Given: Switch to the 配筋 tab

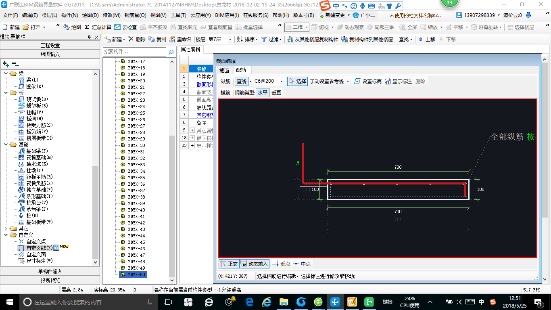Looking at the screenshot, I should tap(241, 70).
